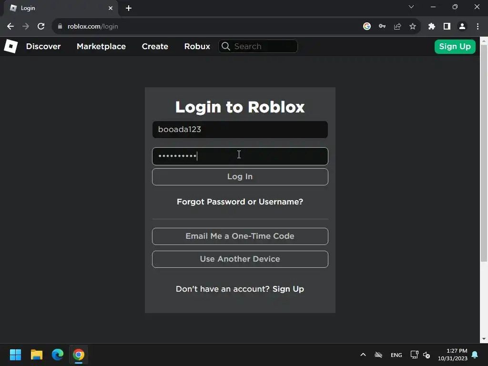The height and width of the screenshot is (366, 488).
Task: Show hidden system tray icons
Action: pos(363,355)
